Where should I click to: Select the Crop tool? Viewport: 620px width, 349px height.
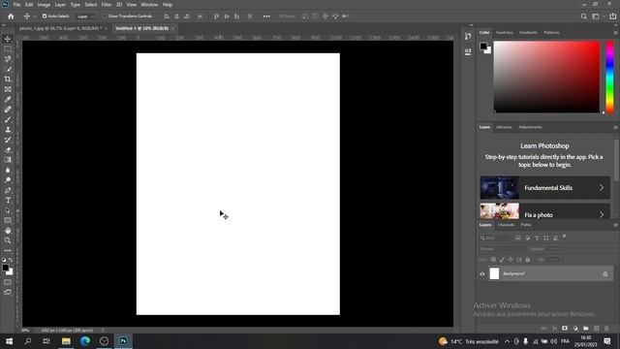click(8, 79)
